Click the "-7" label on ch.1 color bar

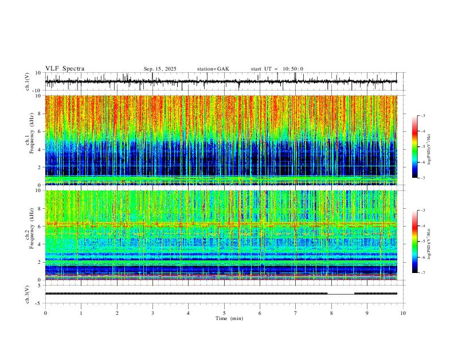[x=422, y=178]
